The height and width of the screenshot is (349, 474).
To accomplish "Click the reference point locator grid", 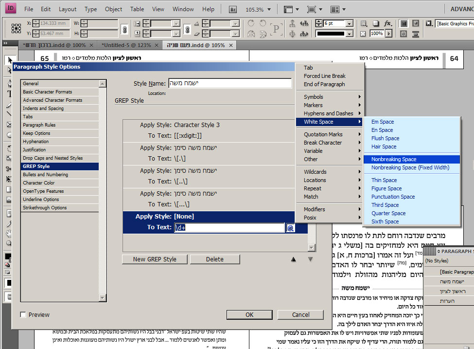I will tap(17, 28).
